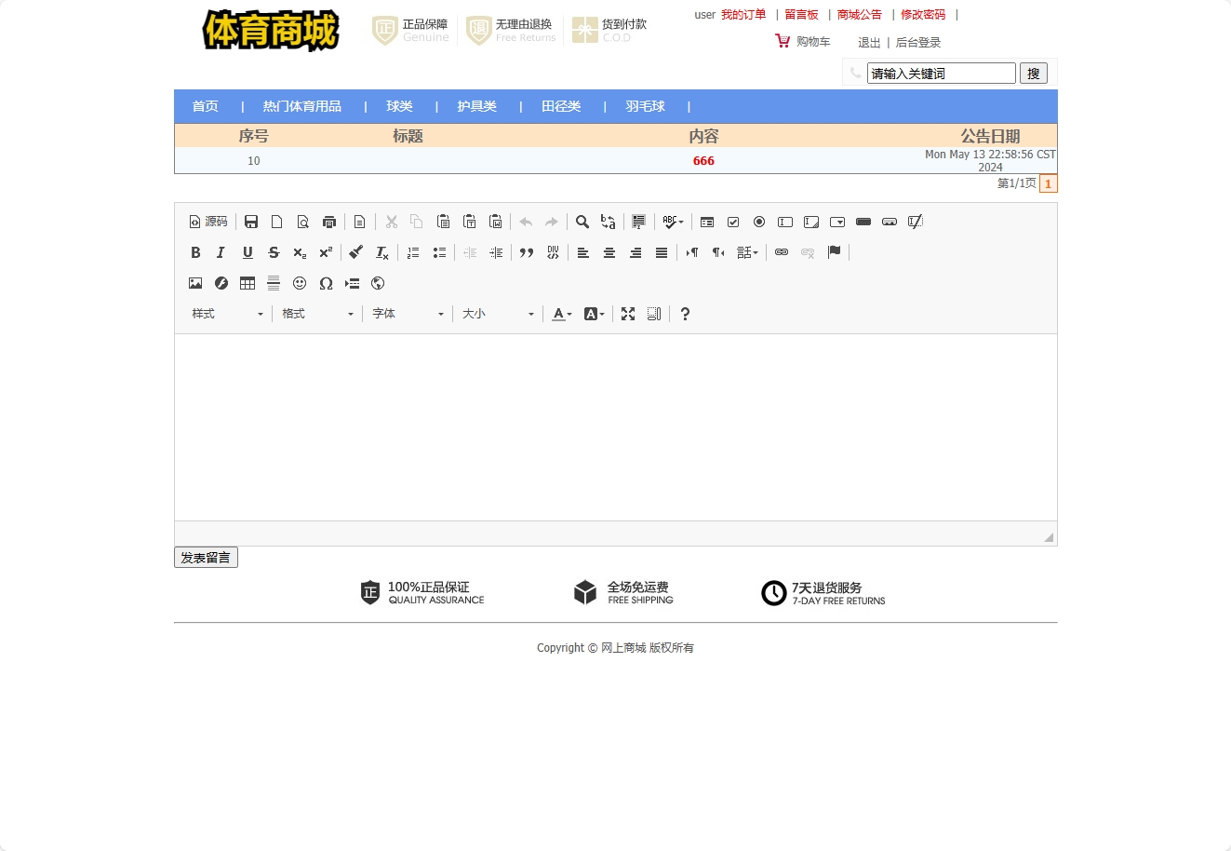Open the text color picker
This screenshot has height=851, width=1231.
coord(560,314)
